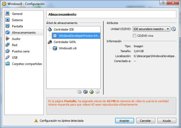Screen dimensions: 181x128
Task: Click the Audio speaker icon
Action: 8,39
